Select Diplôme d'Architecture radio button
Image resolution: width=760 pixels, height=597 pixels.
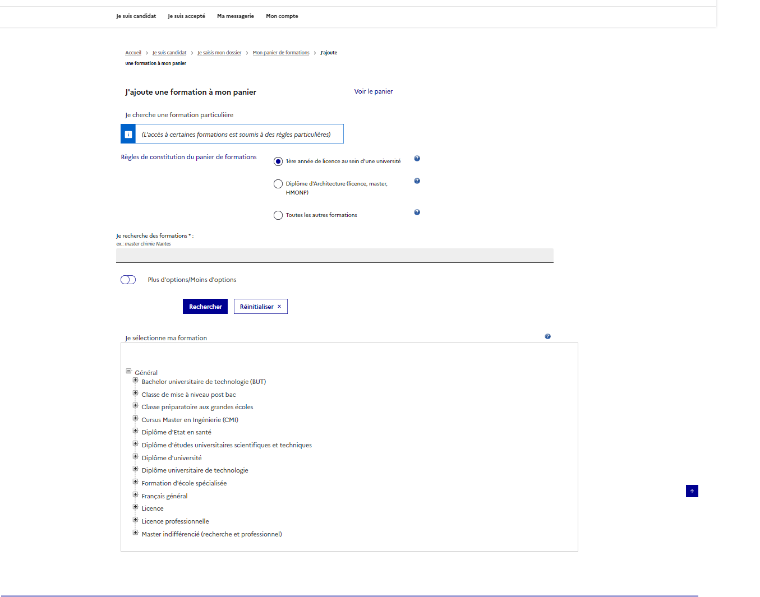[278, 184]
